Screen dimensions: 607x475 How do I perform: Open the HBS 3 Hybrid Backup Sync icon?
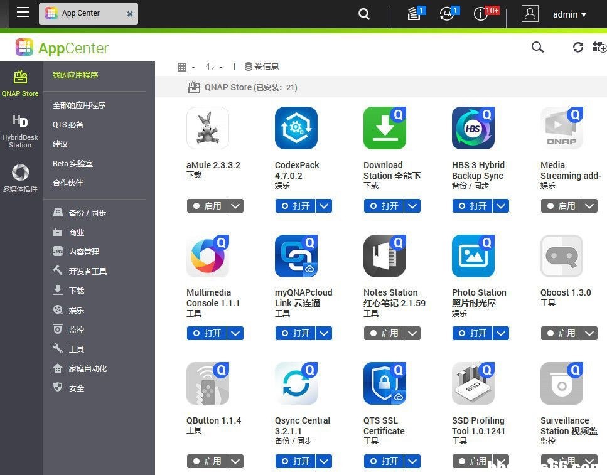click(x=473, y=128)
